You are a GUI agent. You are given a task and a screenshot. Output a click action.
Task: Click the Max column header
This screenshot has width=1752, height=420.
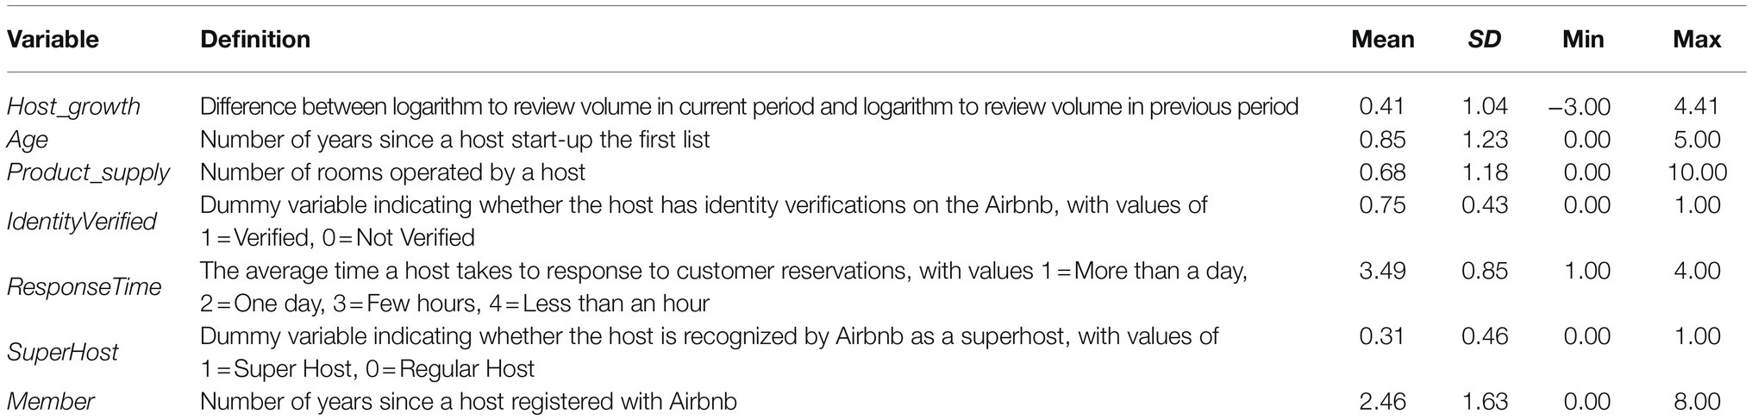point(1697,40)
